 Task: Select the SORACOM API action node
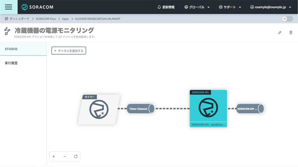point(208,109)
